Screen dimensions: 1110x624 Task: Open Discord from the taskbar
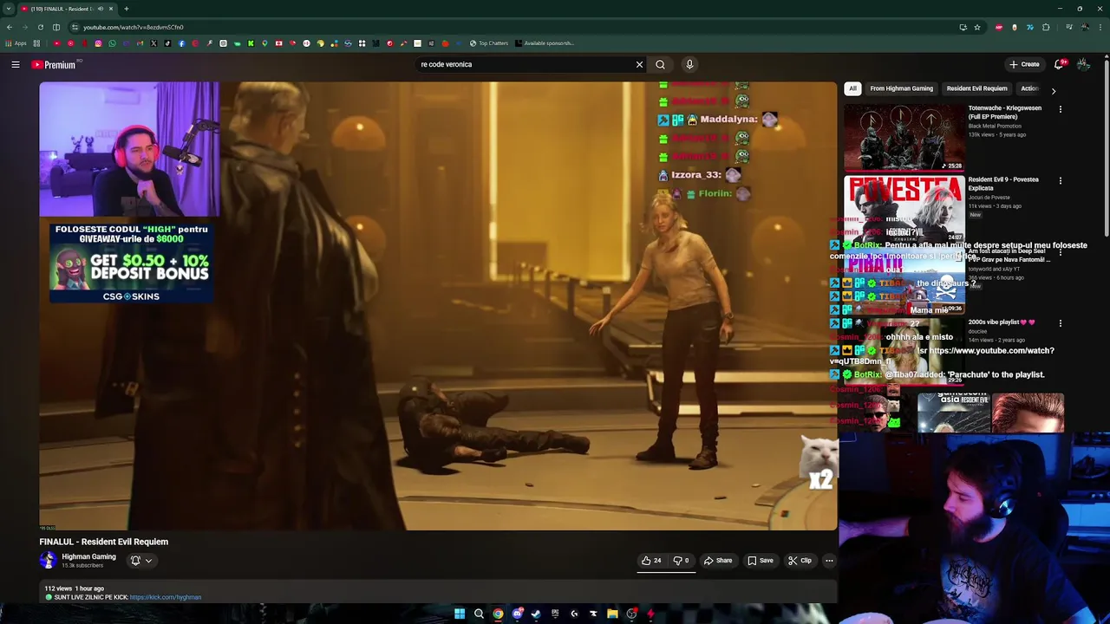pyautogui.click(x=518, y=614)
